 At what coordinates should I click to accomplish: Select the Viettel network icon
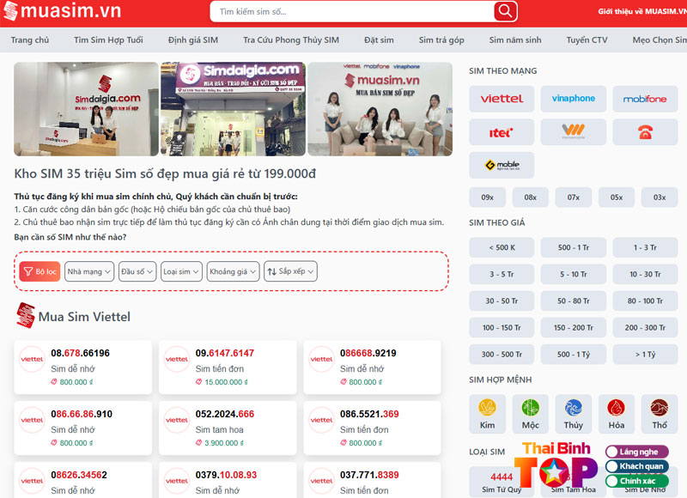tap(502, 99)
